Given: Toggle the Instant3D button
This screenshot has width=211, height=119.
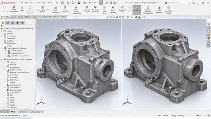Looking at the screenshot, I should click(x=137, y=10).
